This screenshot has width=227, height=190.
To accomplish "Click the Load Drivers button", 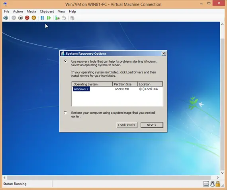I will pos(127,125).
